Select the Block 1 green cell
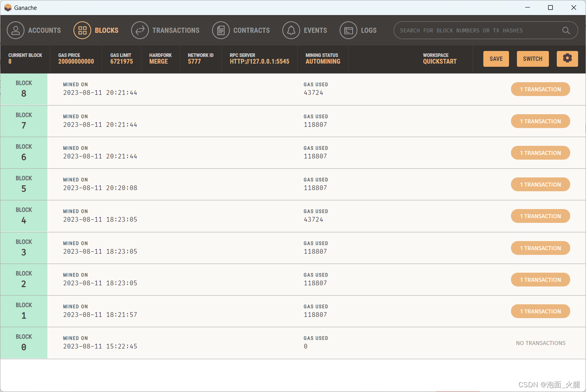The width and height of the screenshot is (586, 392). 24,311
